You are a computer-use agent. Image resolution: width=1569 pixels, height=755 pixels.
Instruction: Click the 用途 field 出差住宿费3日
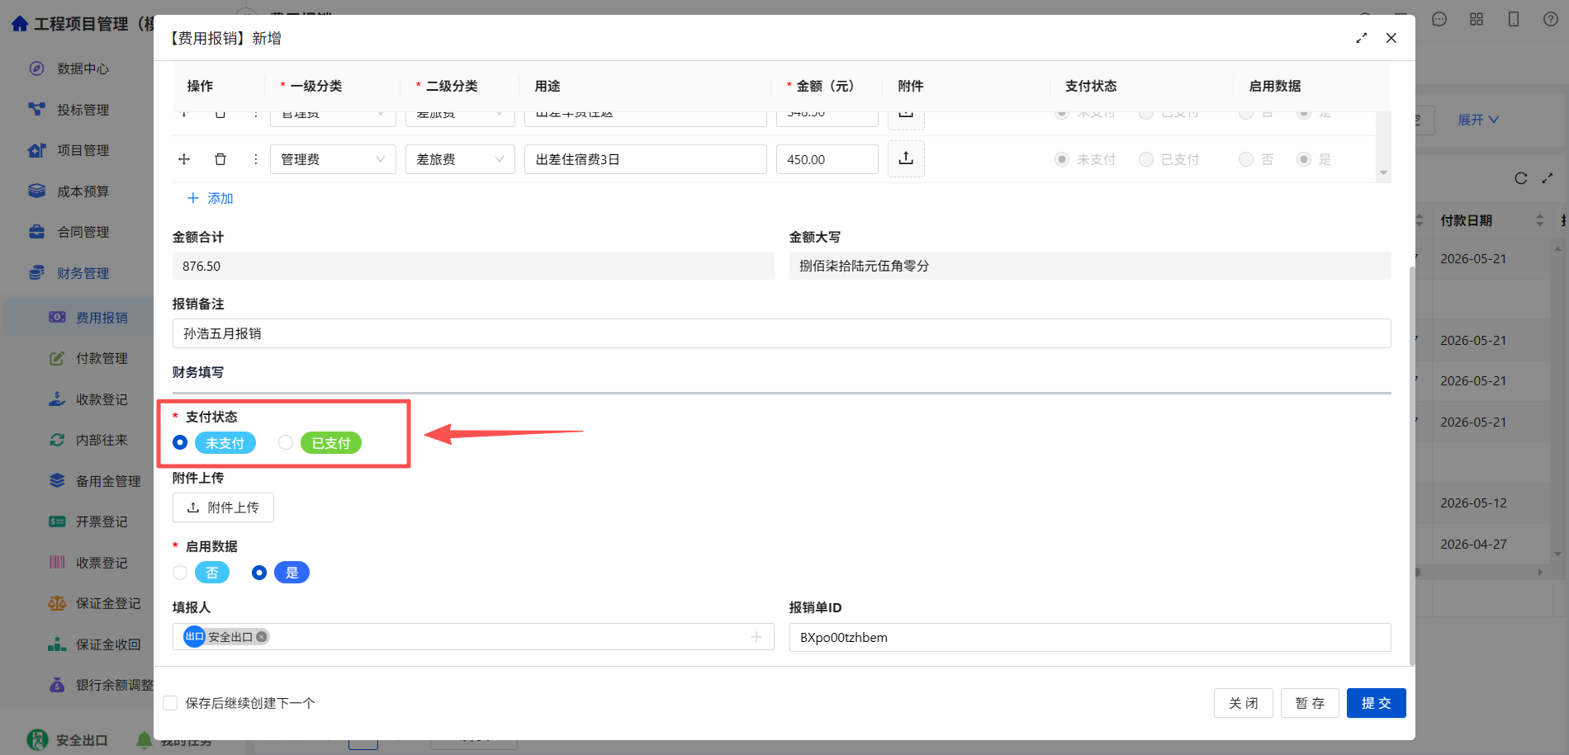pyautogui.click(x=645, y=159)
